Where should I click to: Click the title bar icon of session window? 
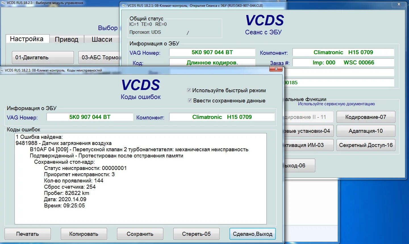(124, 5)
